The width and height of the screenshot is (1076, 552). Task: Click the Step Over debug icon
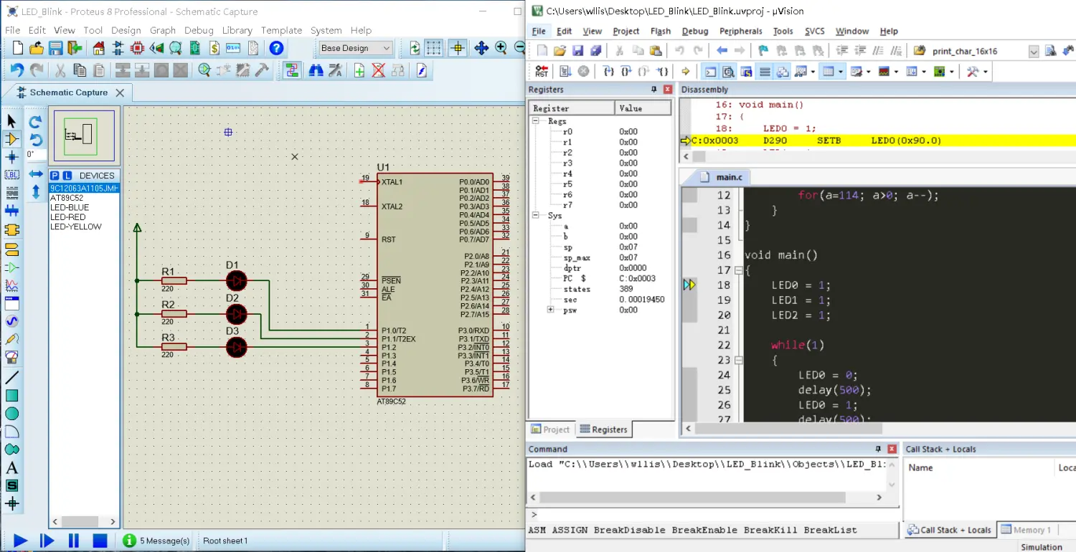627,72
